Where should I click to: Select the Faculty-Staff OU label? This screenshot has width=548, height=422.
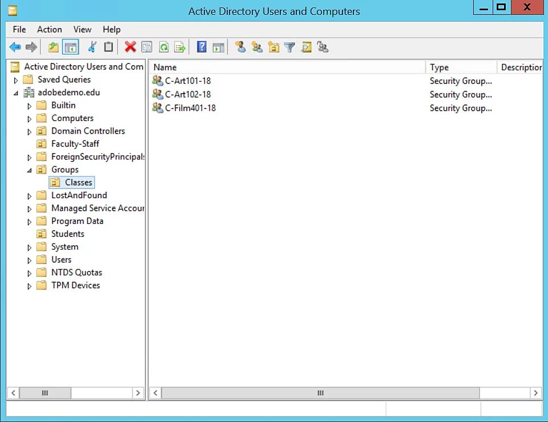pos(75,144)
